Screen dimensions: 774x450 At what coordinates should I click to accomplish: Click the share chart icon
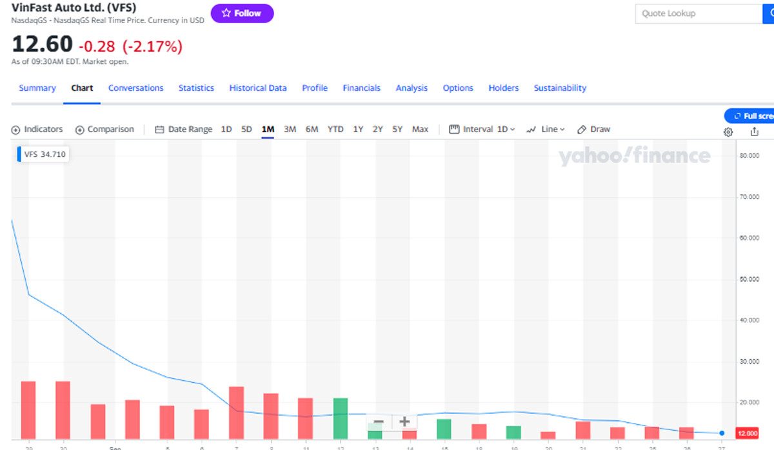(754, 132)
